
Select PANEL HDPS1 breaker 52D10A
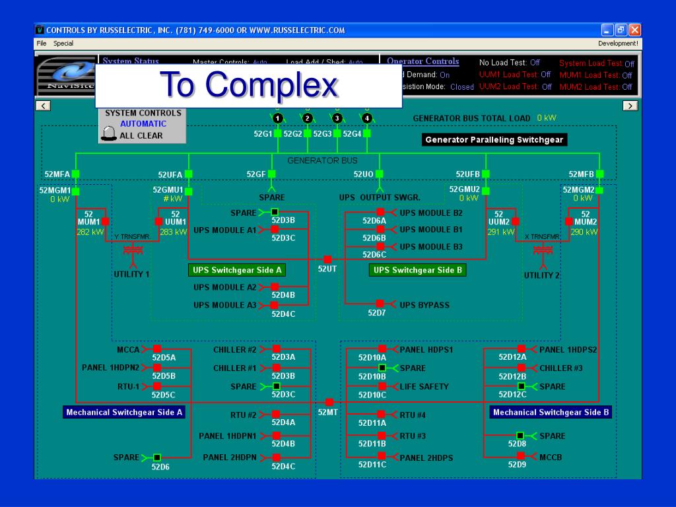pyautogui.click(x=382, y=349)
